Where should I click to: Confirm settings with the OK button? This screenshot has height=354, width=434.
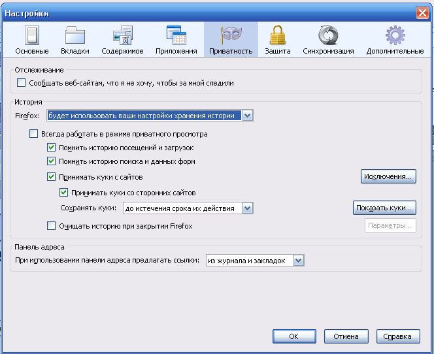[293, 336]
